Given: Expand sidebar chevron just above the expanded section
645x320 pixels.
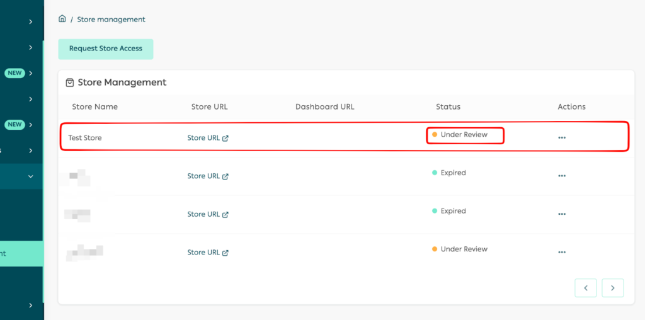Looking at the screenshot, I should pyautogui.click(x=31, y=151).
